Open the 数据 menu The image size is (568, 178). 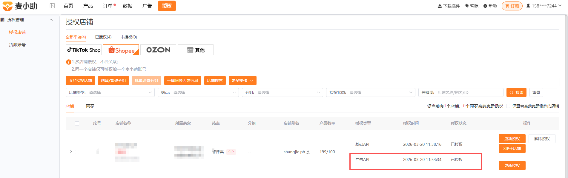128,6
